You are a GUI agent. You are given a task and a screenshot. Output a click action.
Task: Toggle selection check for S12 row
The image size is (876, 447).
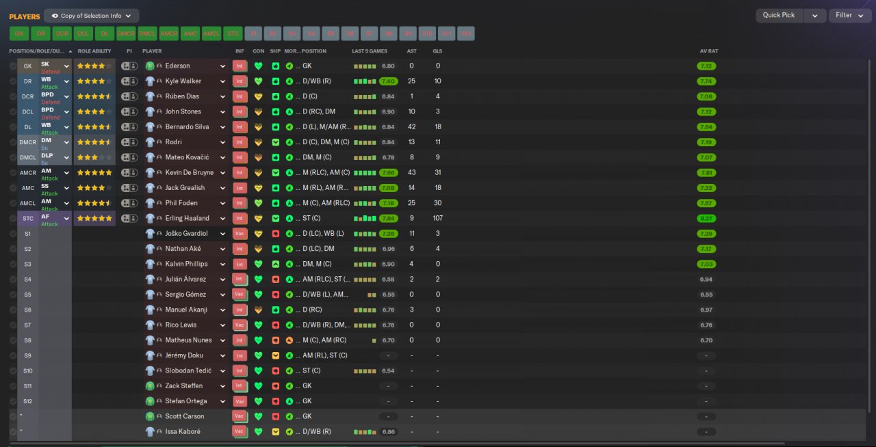click(13, 401)
